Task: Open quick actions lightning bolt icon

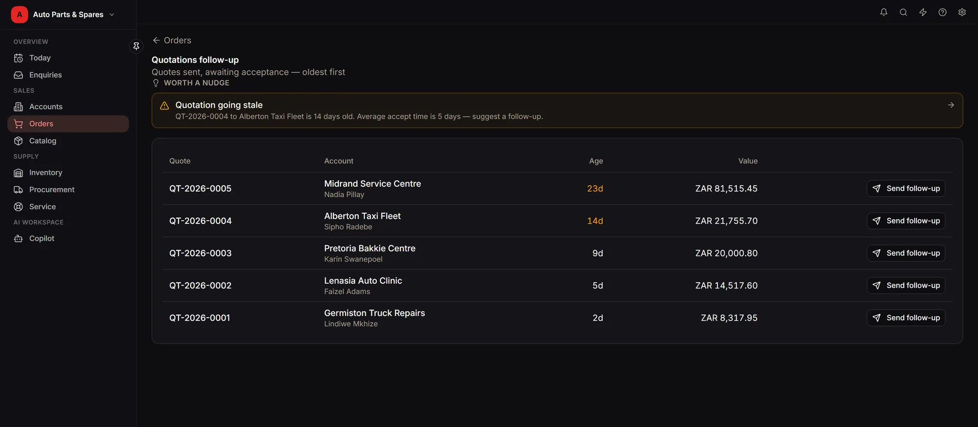Action: 923,12
